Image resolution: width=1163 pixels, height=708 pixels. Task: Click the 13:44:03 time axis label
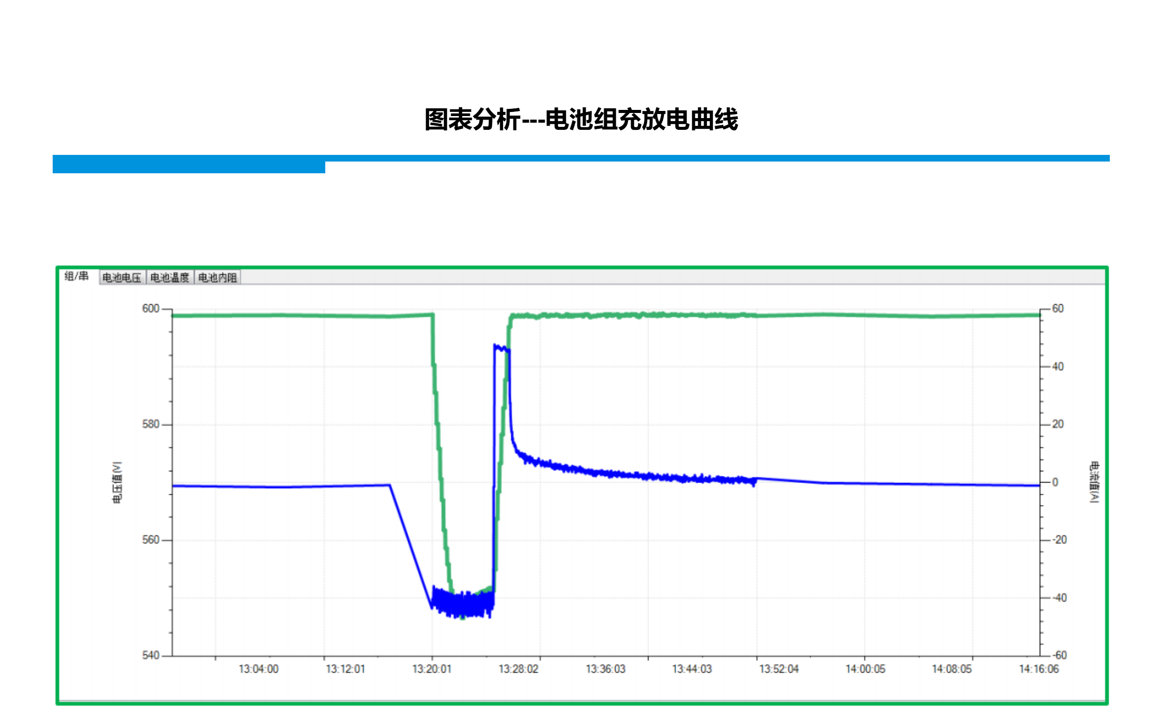coord(691,669)
